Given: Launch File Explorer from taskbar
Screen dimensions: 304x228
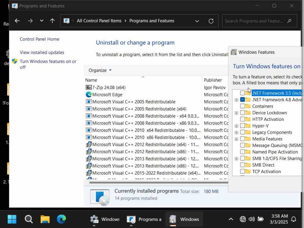Looking at the screenshot, I should [45, 219].
